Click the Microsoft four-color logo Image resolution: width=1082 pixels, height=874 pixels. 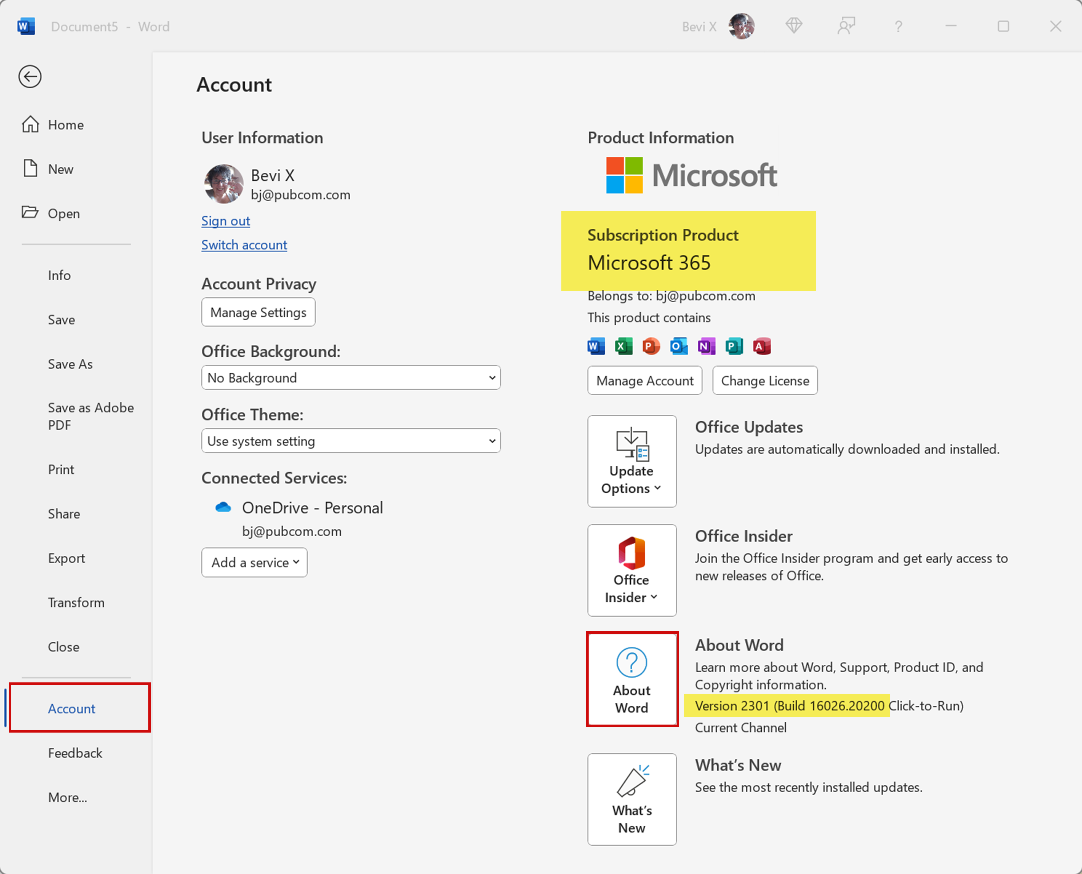click(624, 175)
